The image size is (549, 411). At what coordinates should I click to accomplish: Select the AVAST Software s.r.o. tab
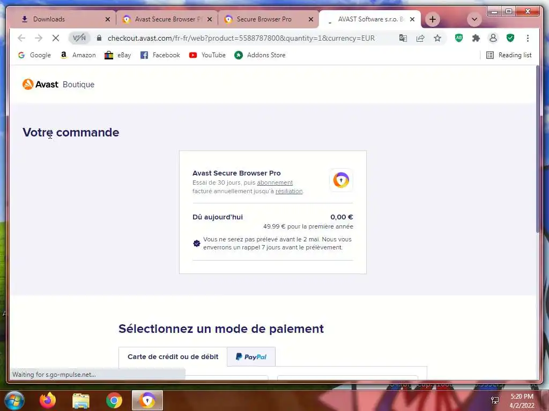click(369, 19)
